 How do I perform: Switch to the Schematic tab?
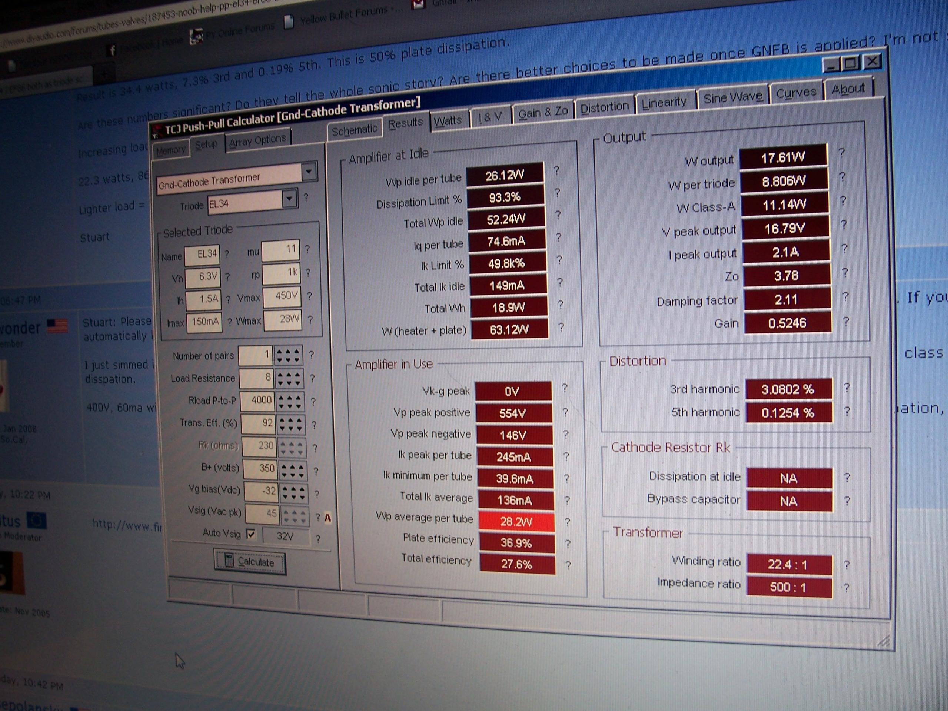(354, 130)
